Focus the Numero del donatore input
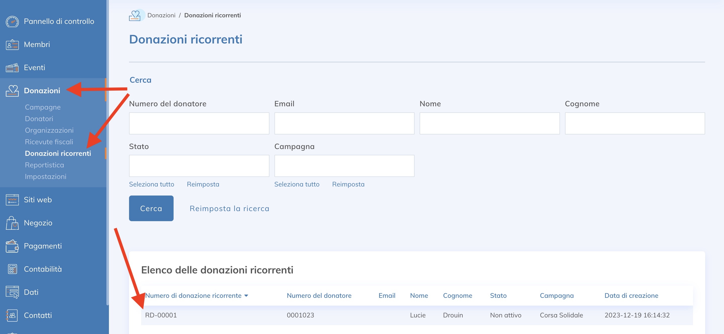 [199, 123]
